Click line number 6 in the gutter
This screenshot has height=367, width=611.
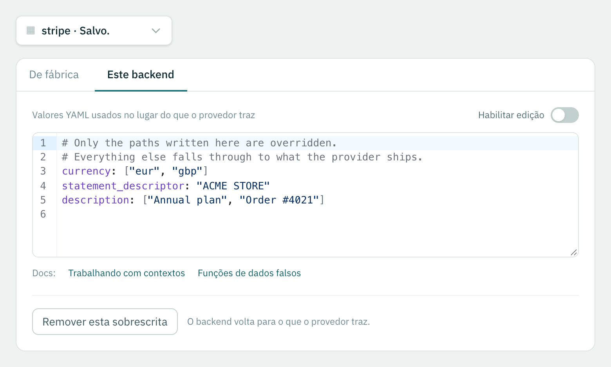[x=43, y=214]
